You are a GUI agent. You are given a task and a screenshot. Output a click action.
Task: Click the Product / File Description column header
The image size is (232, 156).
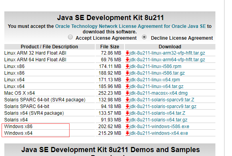click(x=49, y=47)
